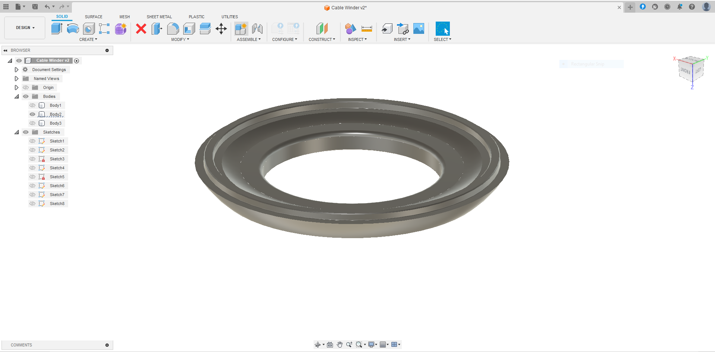Show Sketch1 using its eye icon
Screen dimensions: 715x352
(x=32, y=141)
